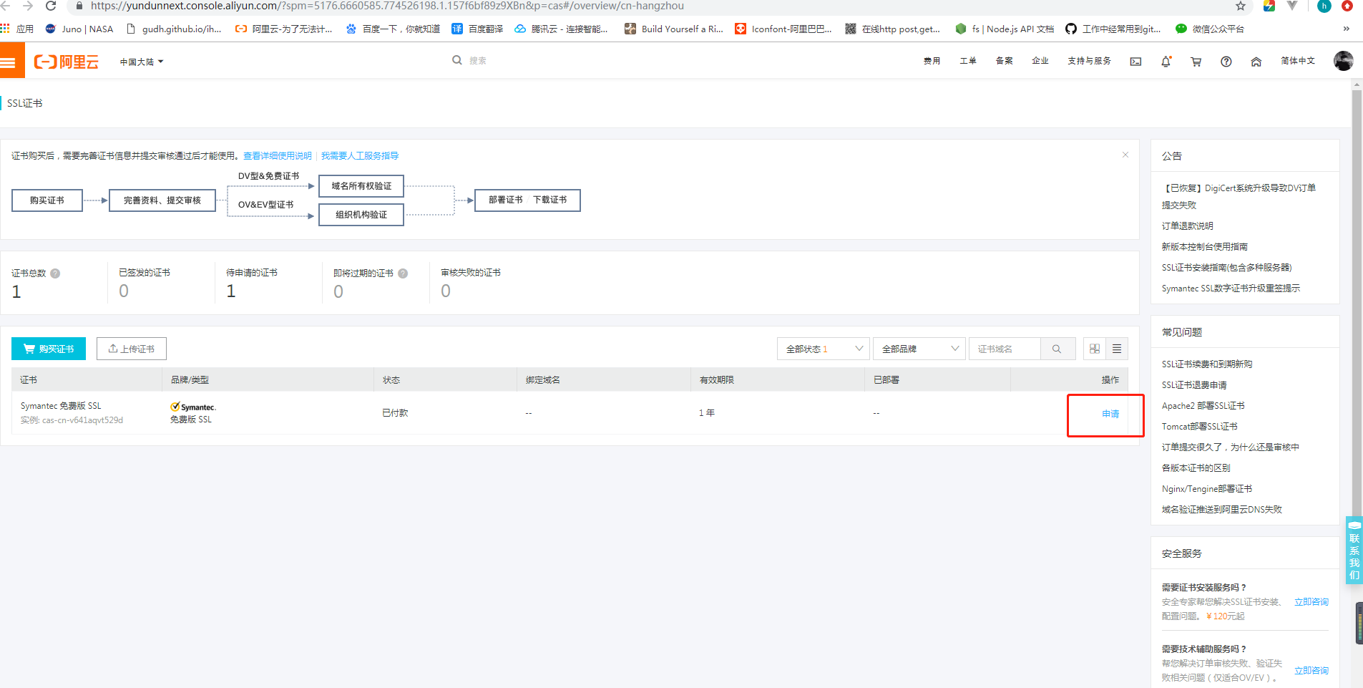
Task: Switch to card grid view
Action: pos(1095,349)
